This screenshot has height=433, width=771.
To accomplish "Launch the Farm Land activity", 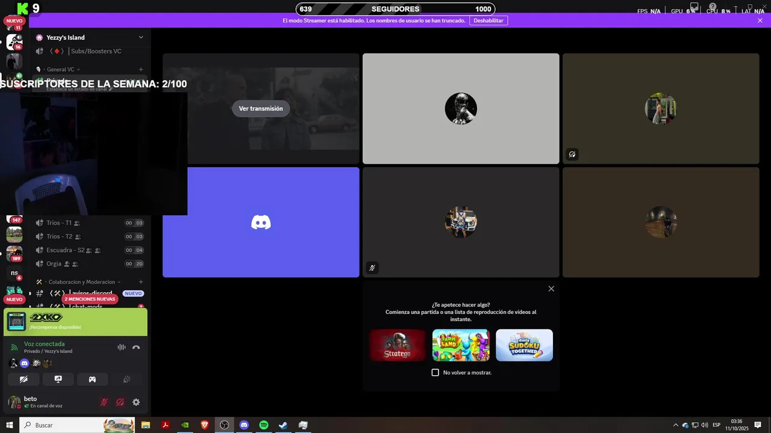I will (x=461, y=345).
